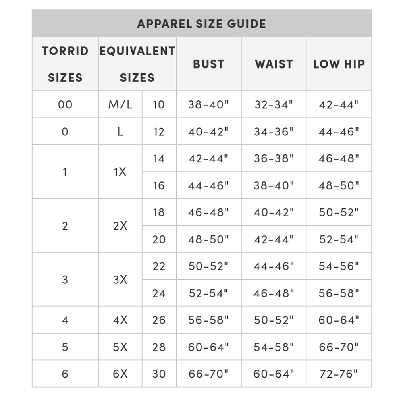Click the LOW HIP column header

coord(339,64)
